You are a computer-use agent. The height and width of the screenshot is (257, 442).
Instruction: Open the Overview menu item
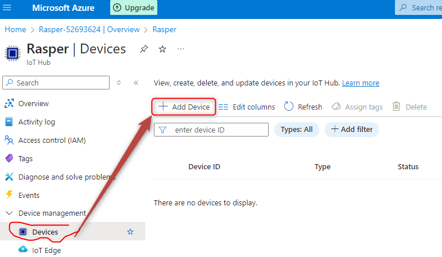33,104
